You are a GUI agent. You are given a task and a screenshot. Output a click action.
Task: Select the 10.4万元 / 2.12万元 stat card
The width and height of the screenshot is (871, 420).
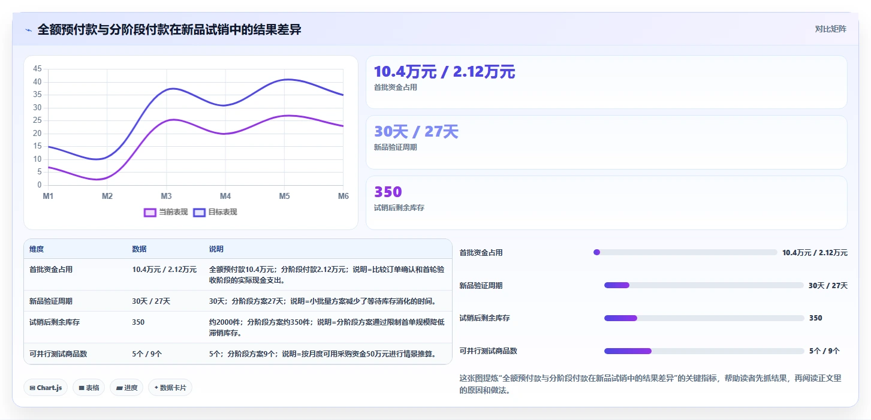coord(607,82)
